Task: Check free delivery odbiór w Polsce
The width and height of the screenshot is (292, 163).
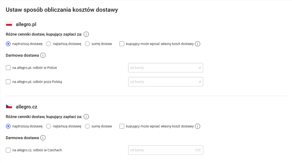Action: point(8,67)
